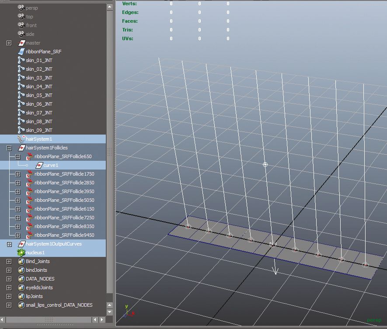Select the curve1 curve icon
This screenshot has height=329, width=387.
[38, 165]
